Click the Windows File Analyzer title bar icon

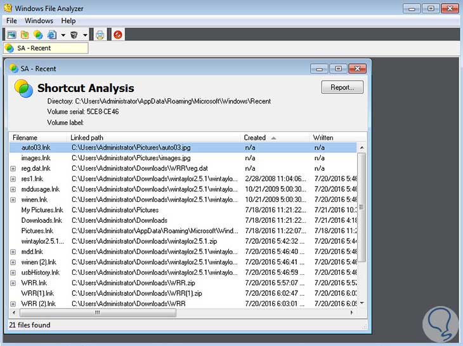pyautogui.click(x=8, y=8)
